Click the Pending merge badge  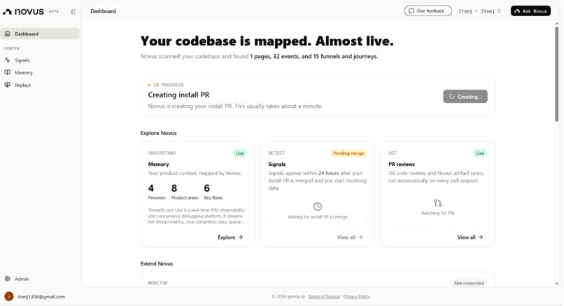tap(348, 153)
